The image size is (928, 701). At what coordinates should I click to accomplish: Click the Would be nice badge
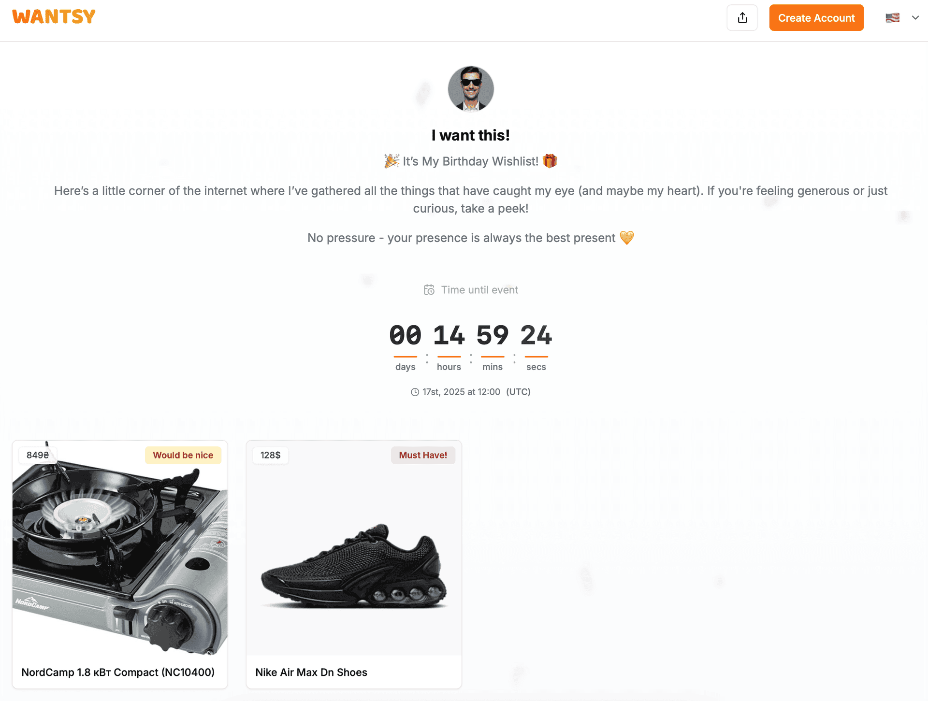click(183, 455)
